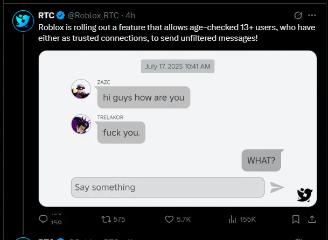This screenshot has width=328, height=240.
Task: Click the Grok slashed-circle icon
Action: coord(298,15)
